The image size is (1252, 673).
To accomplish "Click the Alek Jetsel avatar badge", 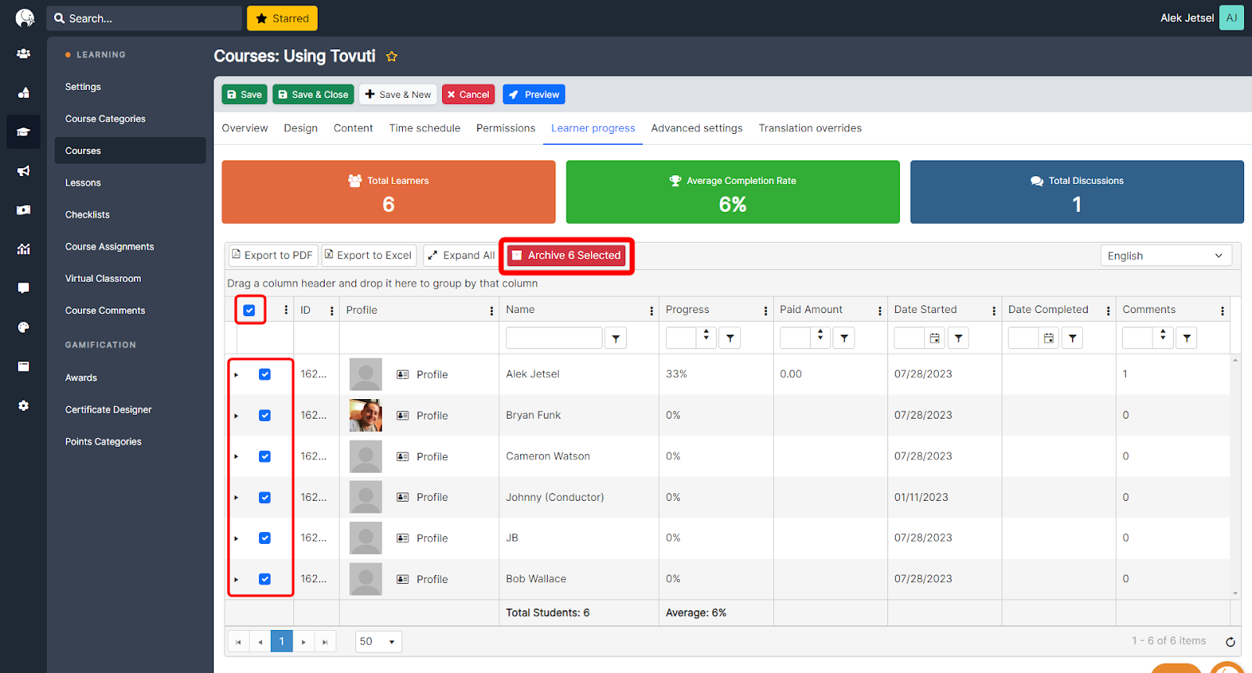I will (1231, 18).
